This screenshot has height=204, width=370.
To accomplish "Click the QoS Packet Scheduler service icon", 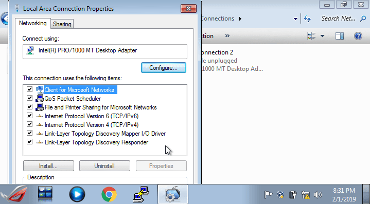I will pos(40,98).
